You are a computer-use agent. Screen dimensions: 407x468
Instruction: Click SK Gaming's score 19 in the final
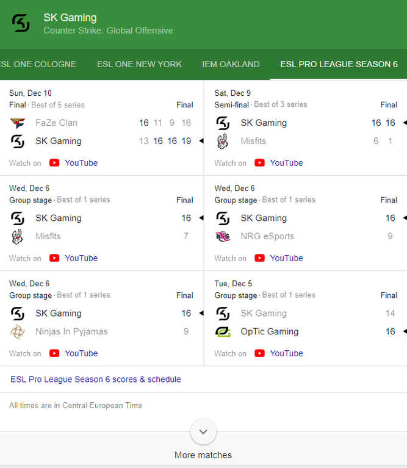coord(186,141)
